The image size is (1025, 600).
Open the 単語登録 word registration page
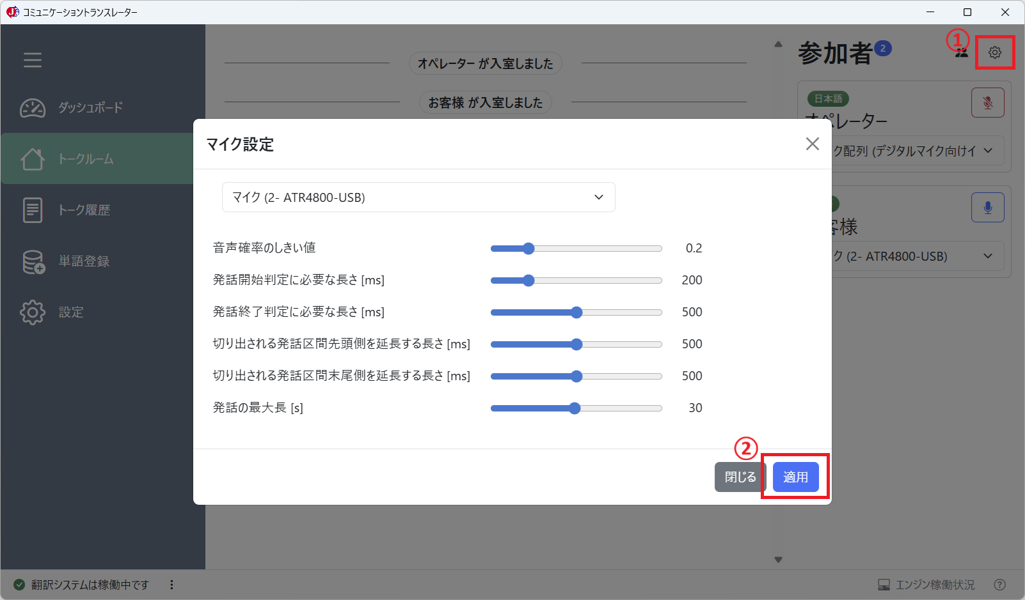(x=33, y=261)
